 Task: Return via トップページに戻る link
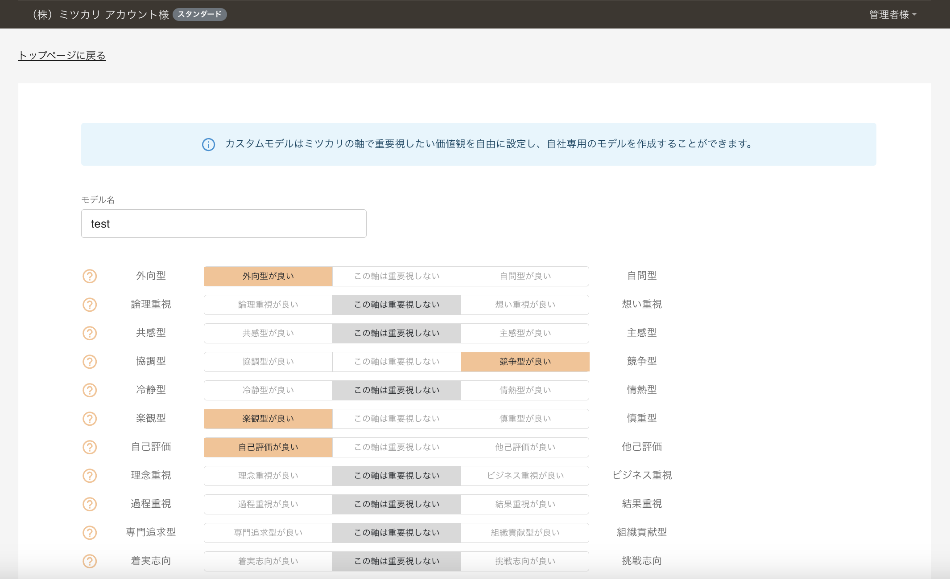click(x=62, y=56)
